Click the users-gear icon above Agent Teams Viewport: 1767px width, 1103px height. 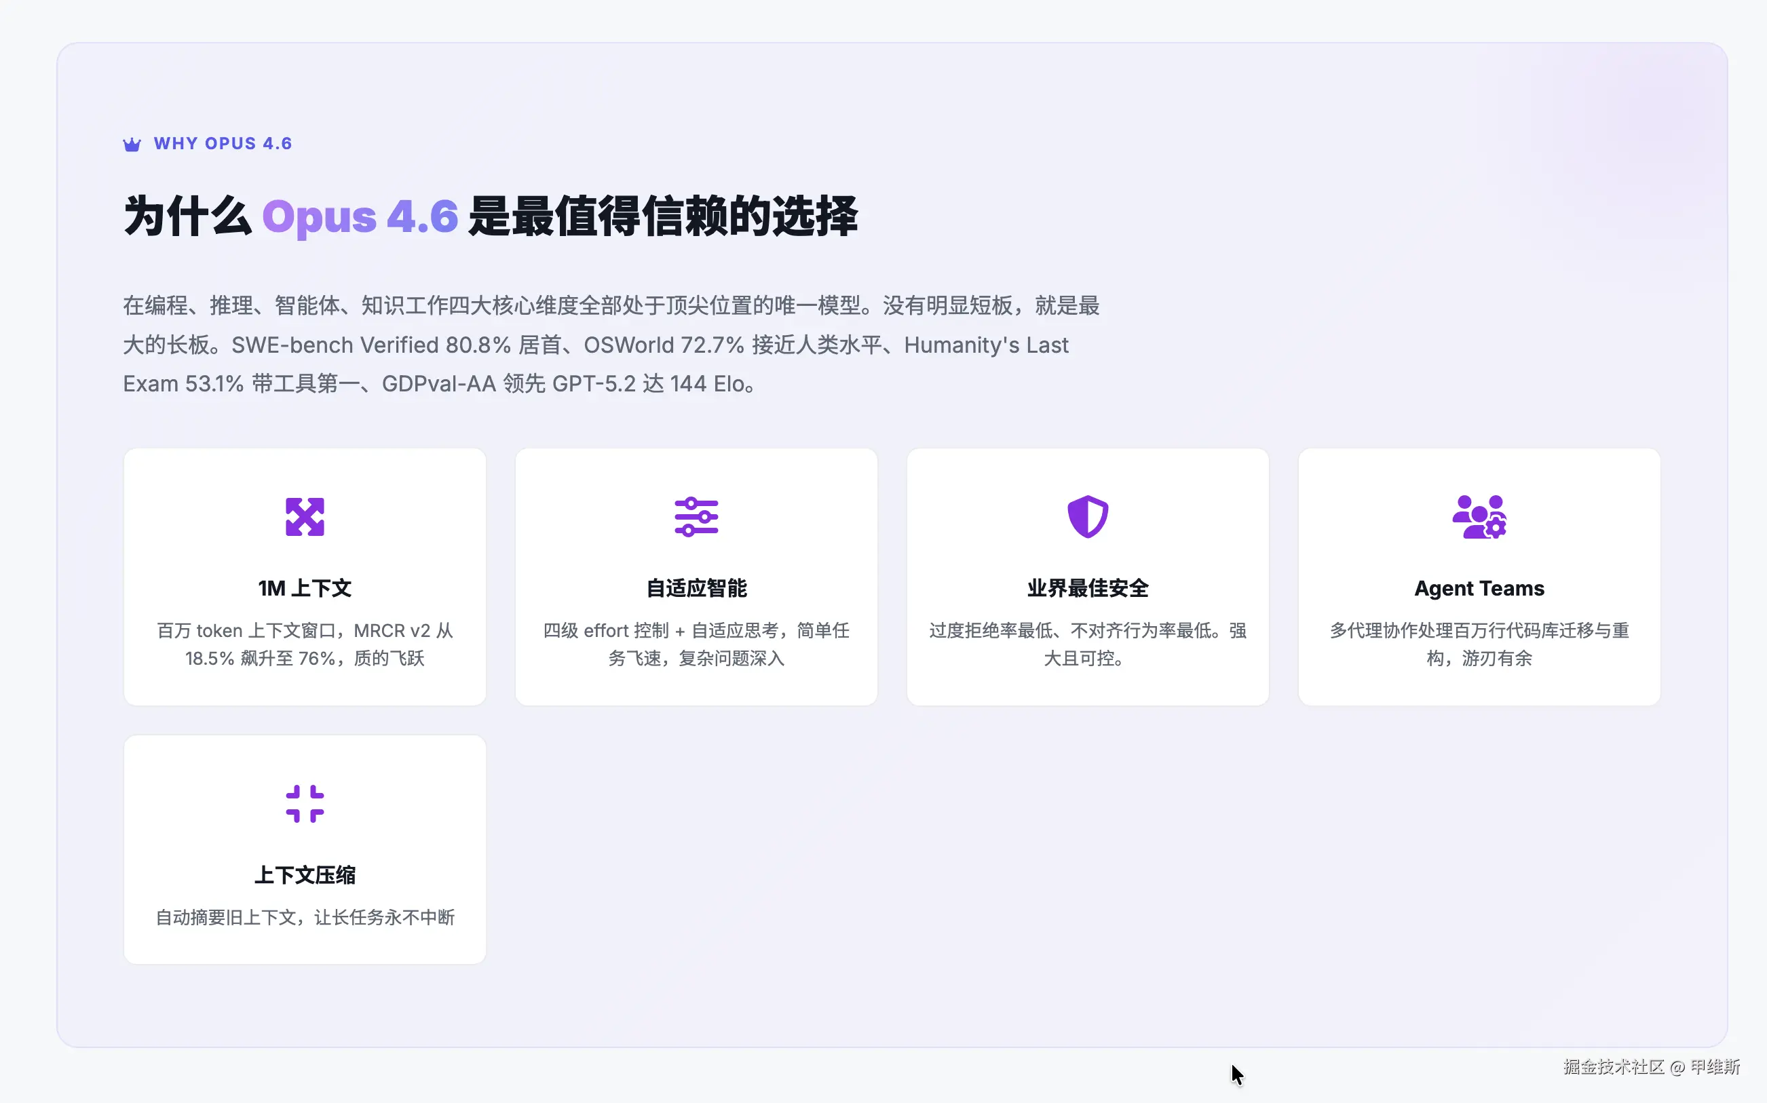click(1479, 516)
